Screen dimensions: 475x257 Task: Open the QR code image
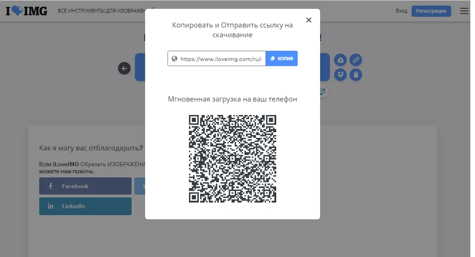232,158
